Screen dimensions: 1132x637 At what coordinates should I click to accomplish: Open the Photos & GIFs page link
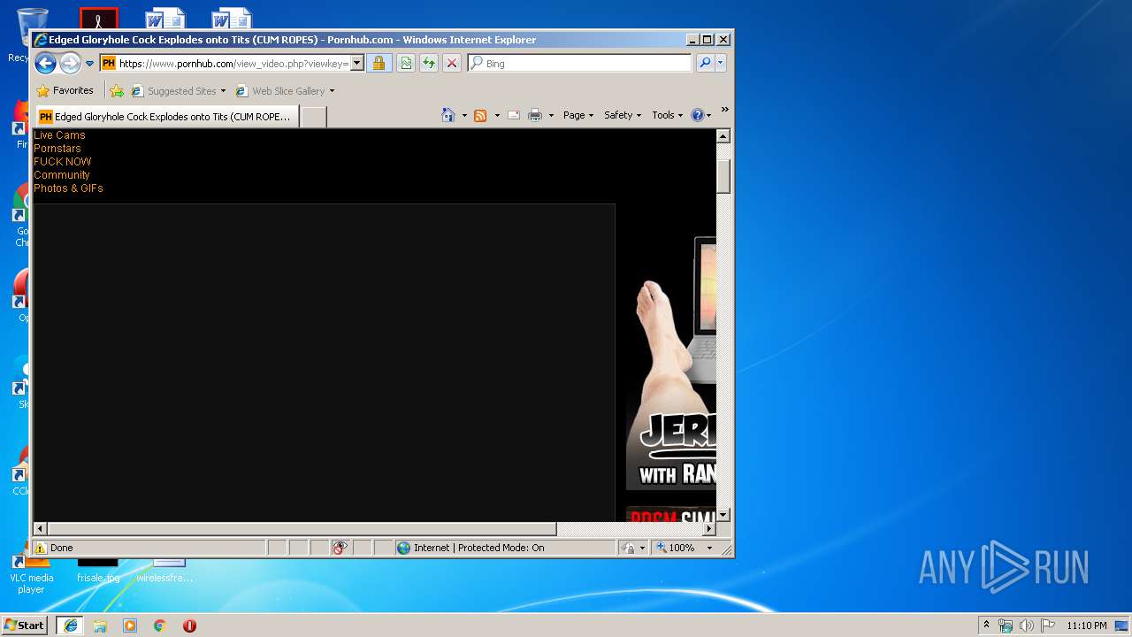(68, 188)
